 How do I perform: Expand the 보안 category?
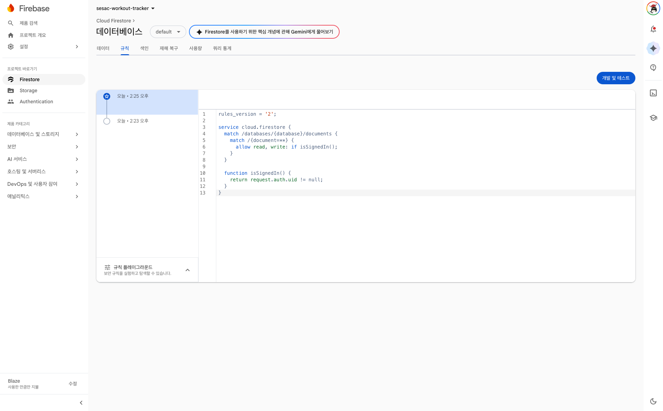(x=43, y=147)
